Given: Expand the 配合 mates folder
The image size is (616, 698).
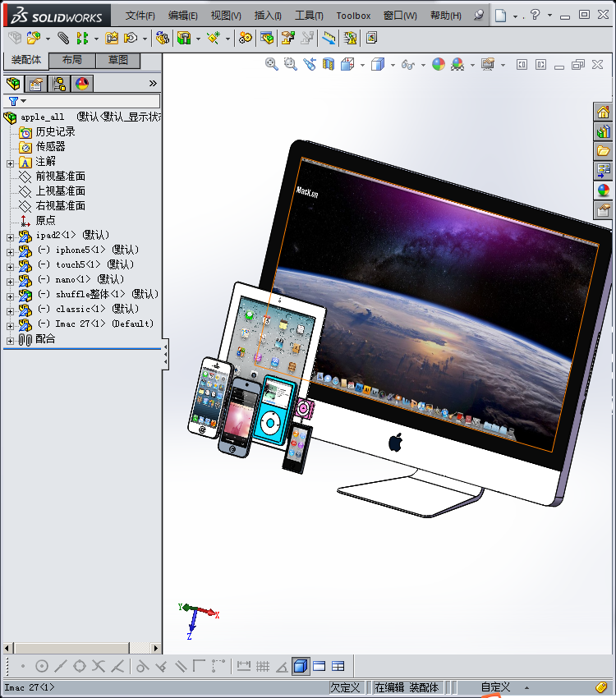Looking at the screenshot, I should [x=10, y=341].
